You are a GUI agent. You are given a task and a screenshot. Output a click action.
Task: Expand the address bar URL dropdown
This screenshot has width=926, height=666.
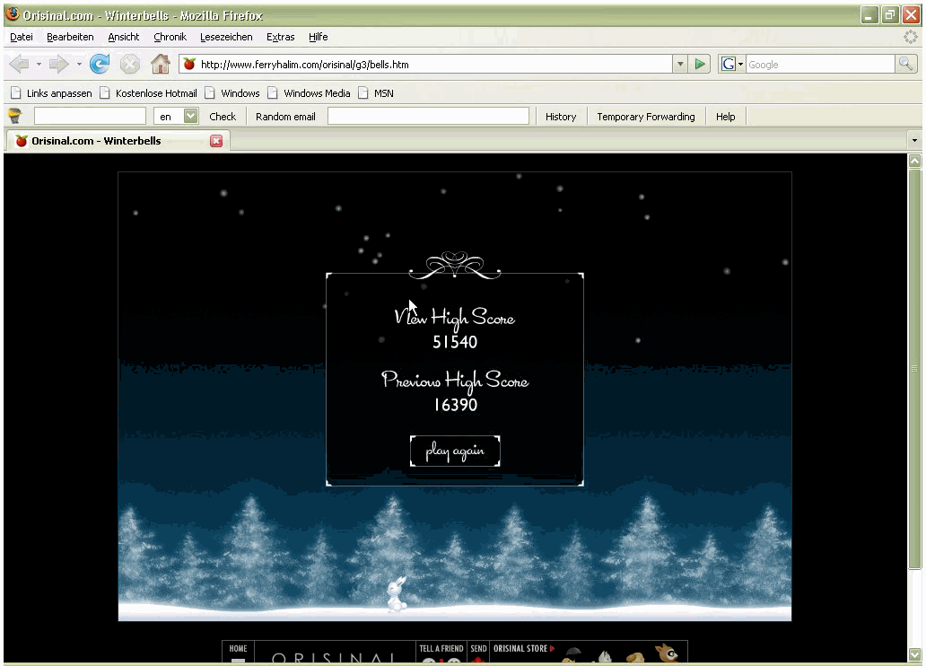tap(680, 64)
